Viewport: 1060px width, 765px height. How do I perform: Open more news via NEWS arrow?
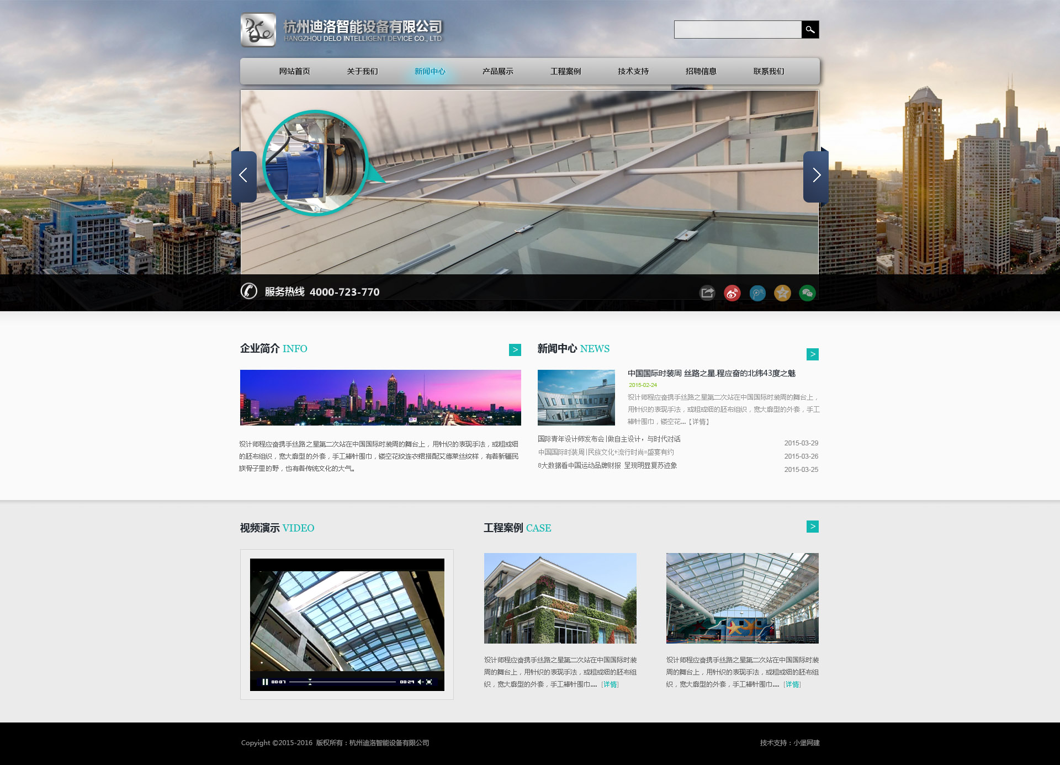[812, 354]
